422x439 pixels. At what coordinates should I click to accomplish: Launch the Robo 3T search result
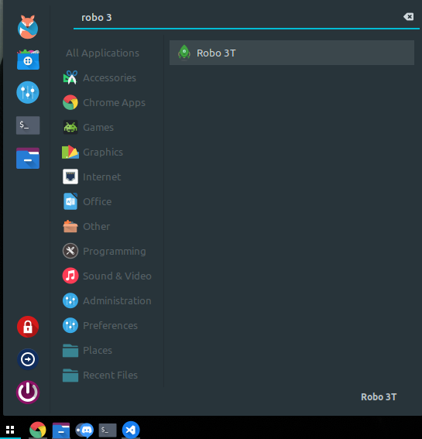click(292, 53)
